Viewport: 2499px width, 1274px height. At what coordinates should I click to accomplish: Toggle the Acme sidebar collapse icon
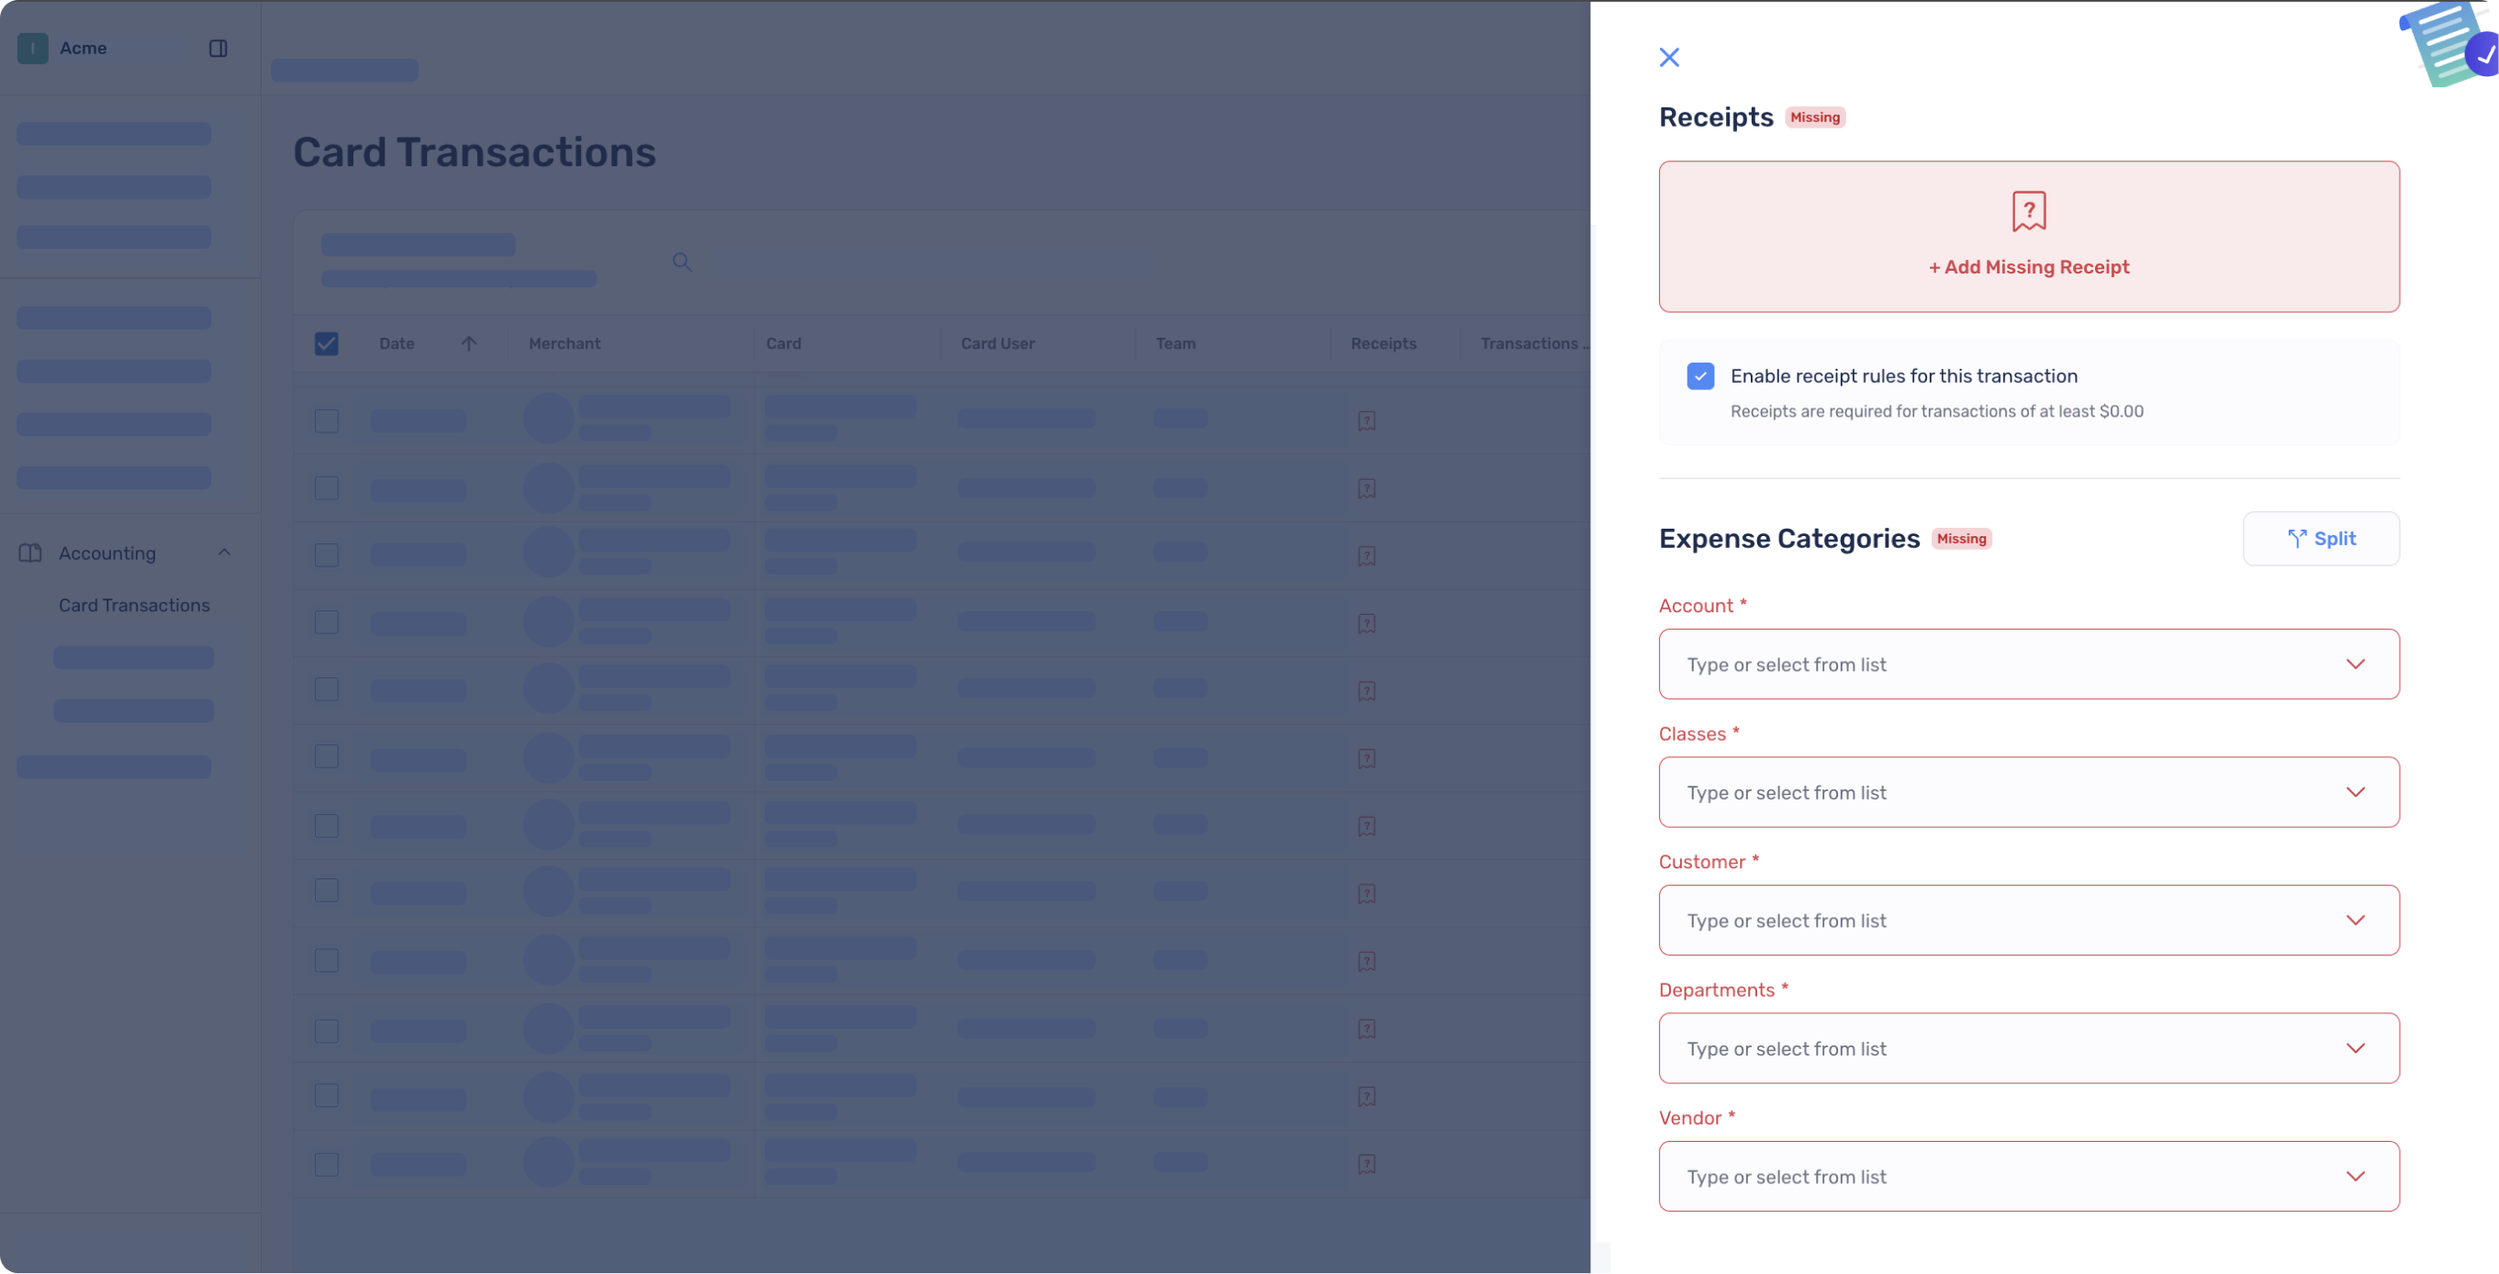[x=219, y=49]
